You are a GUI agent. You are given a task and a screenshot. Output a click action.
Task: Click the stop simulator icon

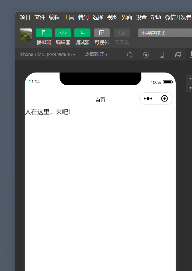(x=146, y=55)
